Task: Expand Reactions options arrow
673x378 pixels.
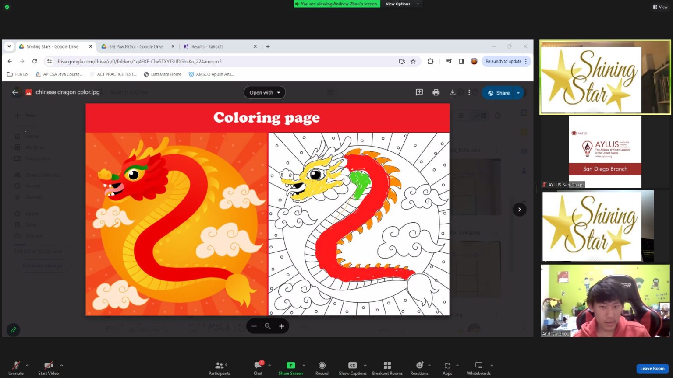Action: coord(429,365)
